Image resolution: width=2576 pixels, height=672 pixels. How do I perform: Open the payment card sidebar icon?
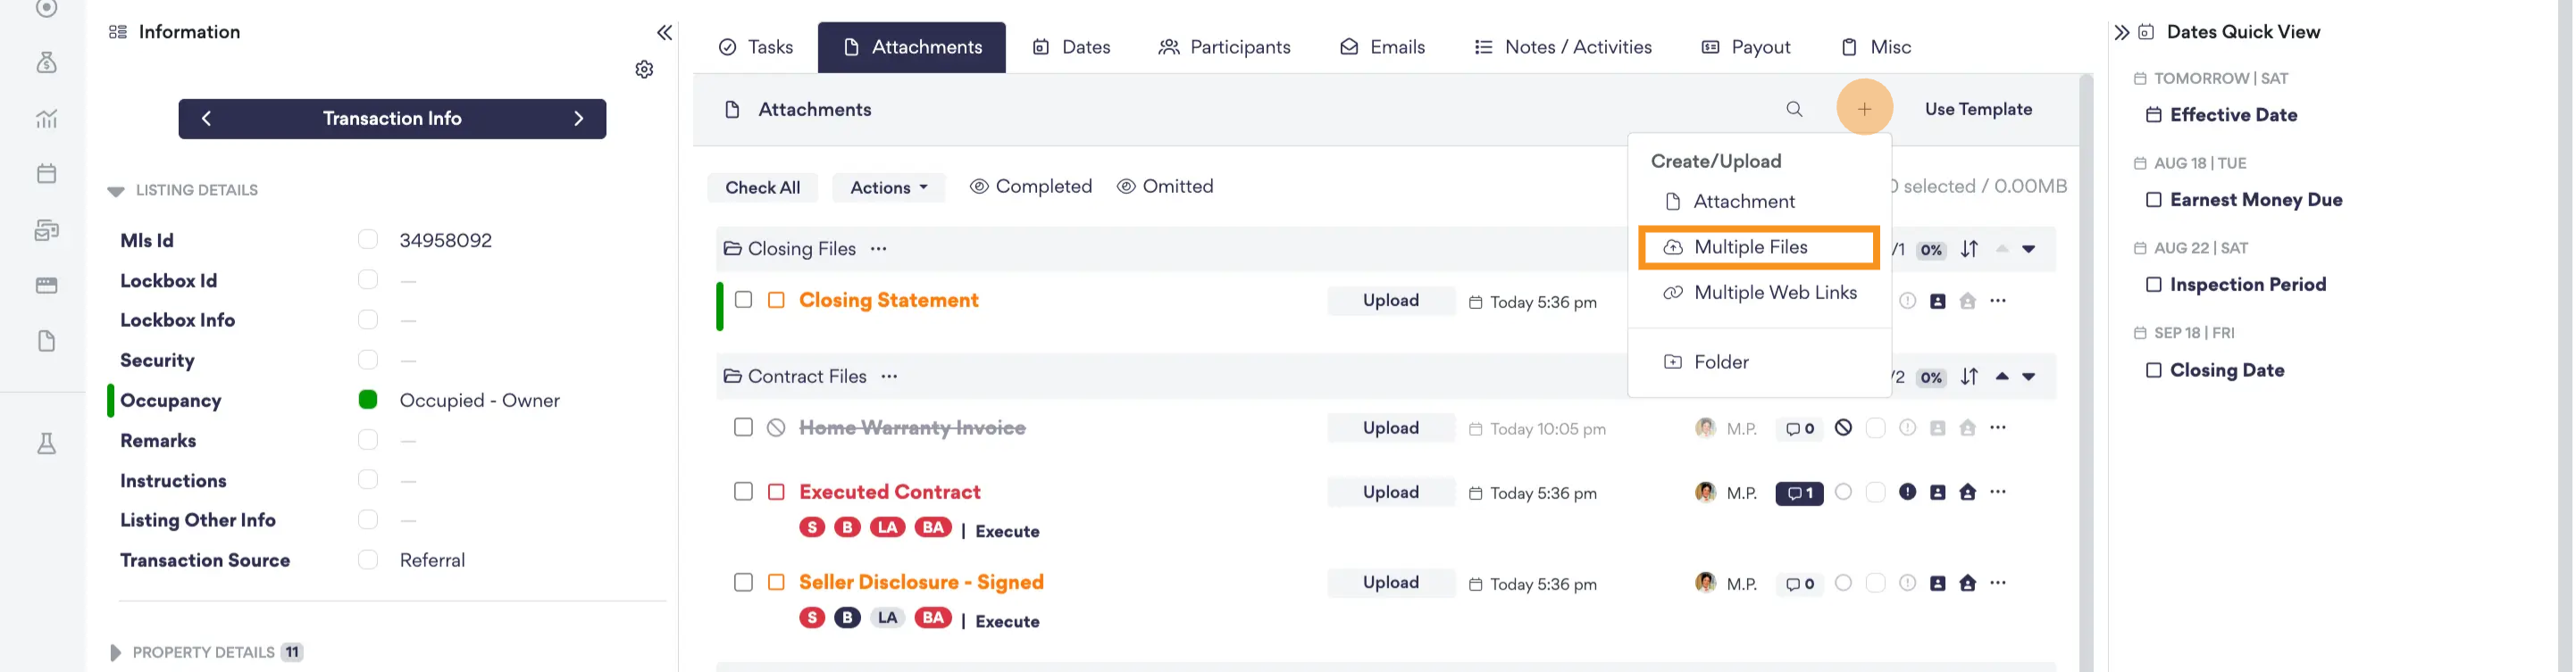point(46,286)
